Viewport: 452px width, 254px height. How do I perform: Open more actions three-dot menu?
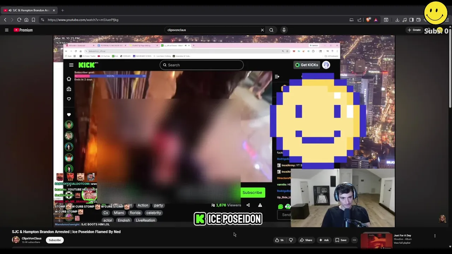(354, 240)
